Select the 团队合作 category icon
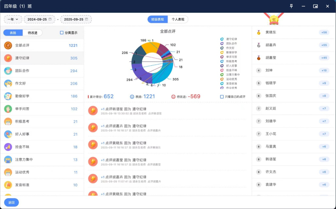Screen dimensions: 336x209 click(8, 71)
